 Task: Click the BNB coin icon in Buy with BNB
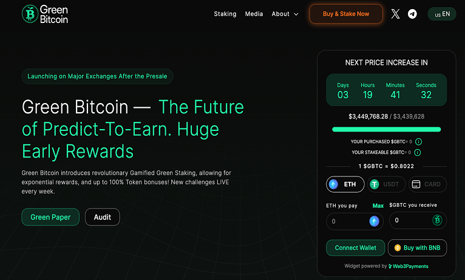tap(398, 248)
